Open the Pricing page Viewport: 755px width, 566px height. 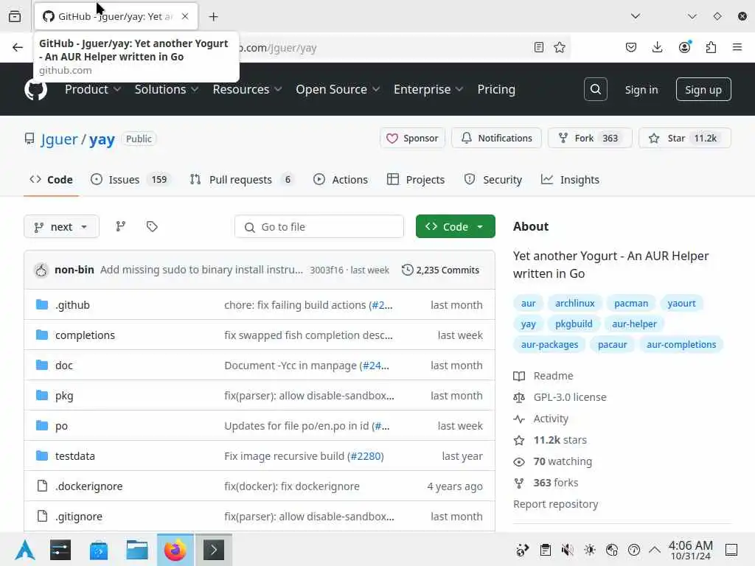[x=496, y=89]
